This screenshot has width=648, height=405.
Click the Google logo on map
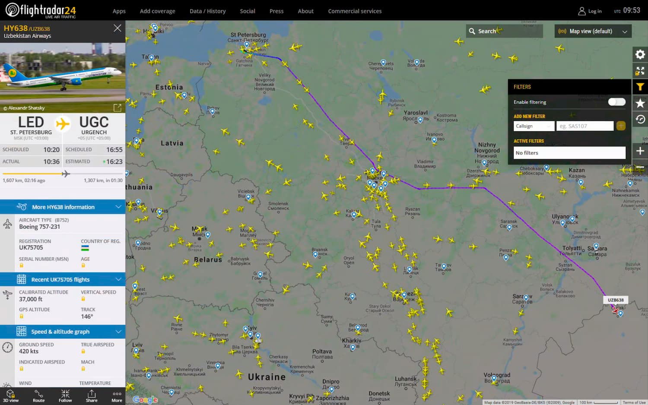(x=145, y=399)
